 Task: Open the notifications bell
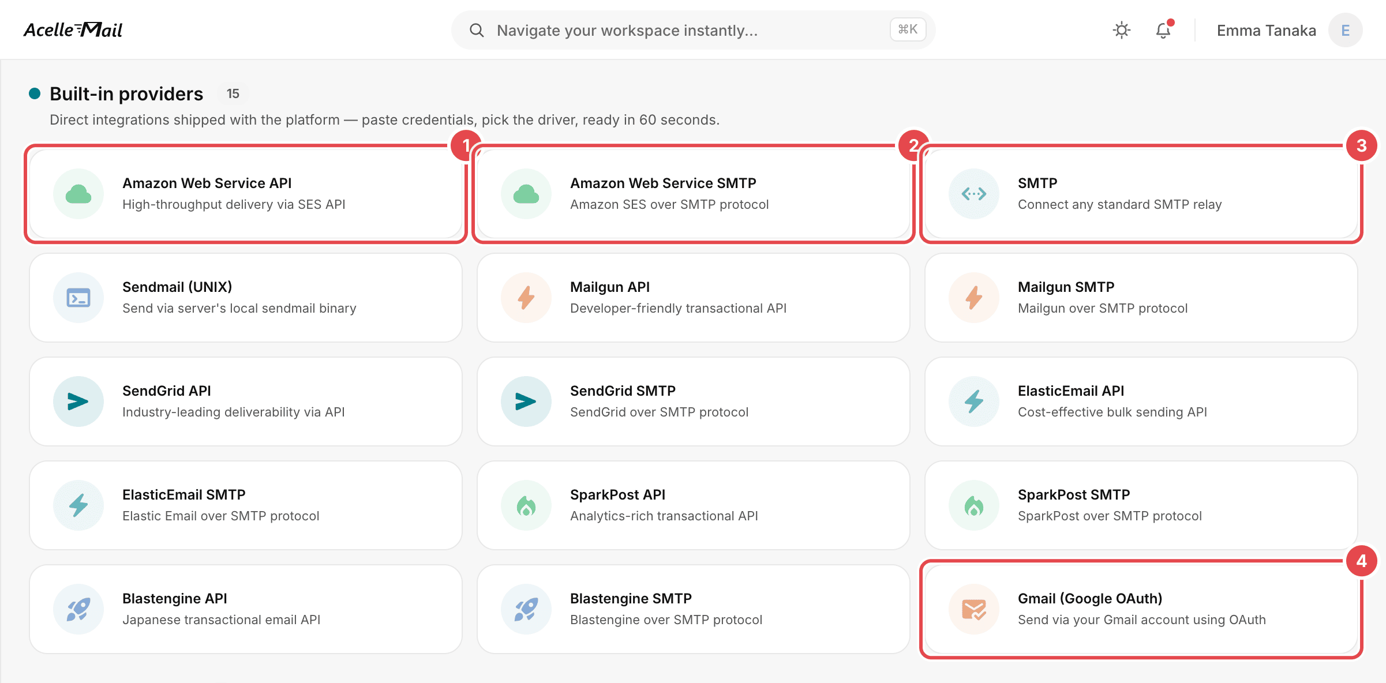1163,30
